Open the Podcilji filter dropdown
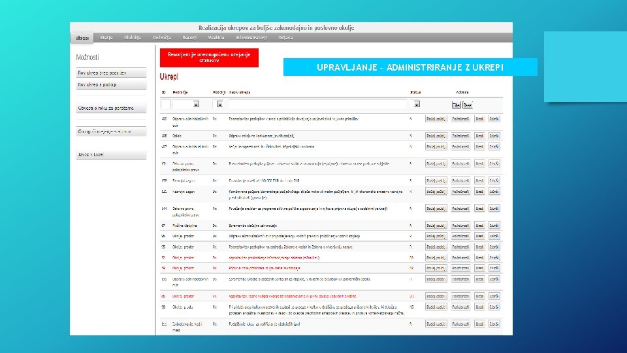The image size is (627, 353). point(219,104)
